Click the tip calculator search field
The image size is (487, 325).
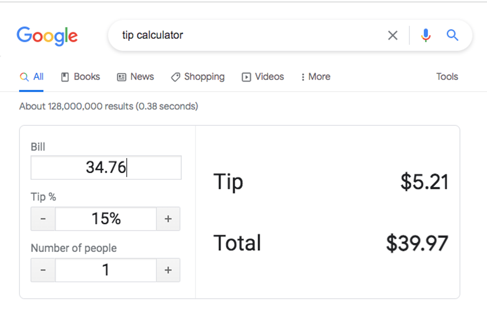[248, 35]
